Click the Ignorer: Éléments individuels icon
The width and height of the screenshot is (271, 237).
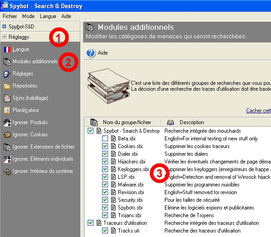tap(7, 159)
